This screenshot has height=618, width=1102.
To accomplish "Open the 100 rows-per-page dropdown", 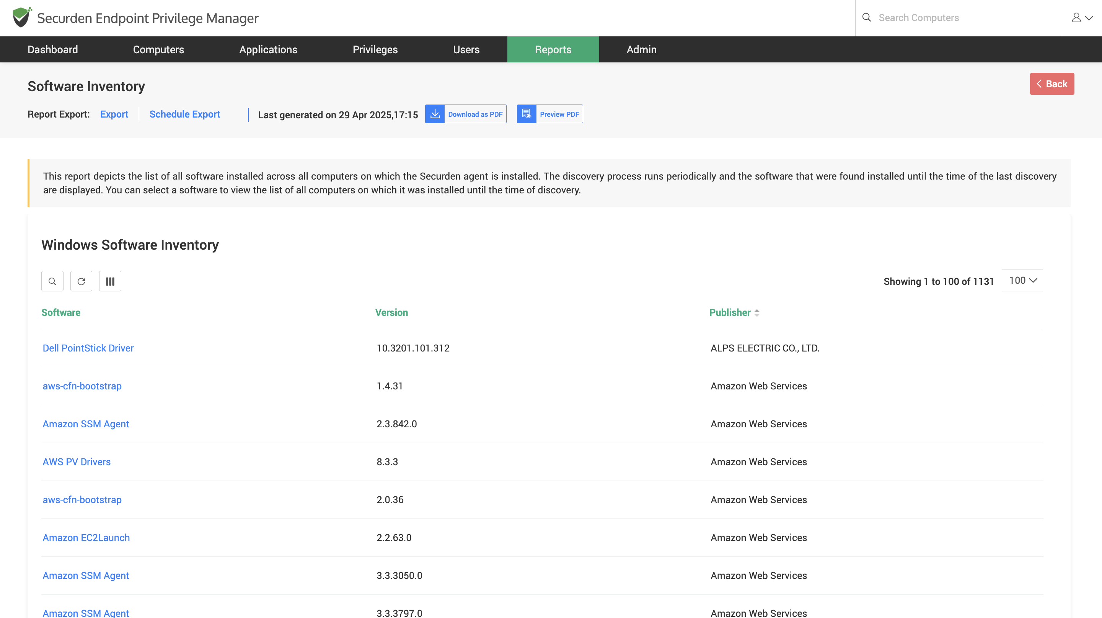I will (1022, 280).
